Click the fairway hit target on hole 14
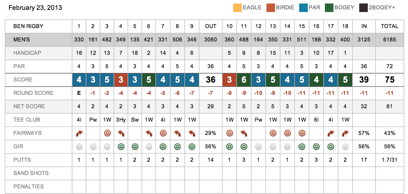Viewport: 408px width, 194px height. 287,133
